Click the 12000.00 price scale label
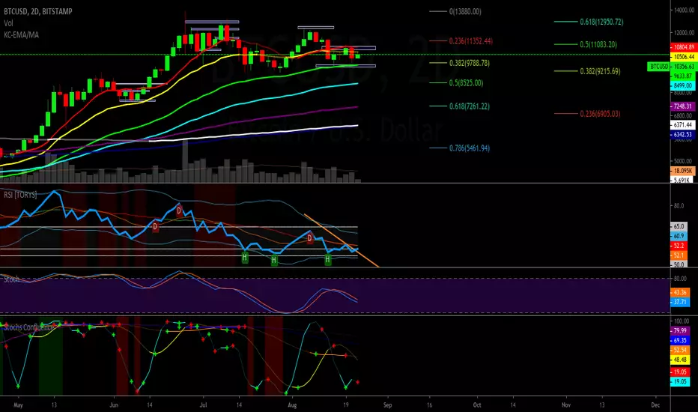This screenshot has height=412, width=698. click(x=685, y=32)
